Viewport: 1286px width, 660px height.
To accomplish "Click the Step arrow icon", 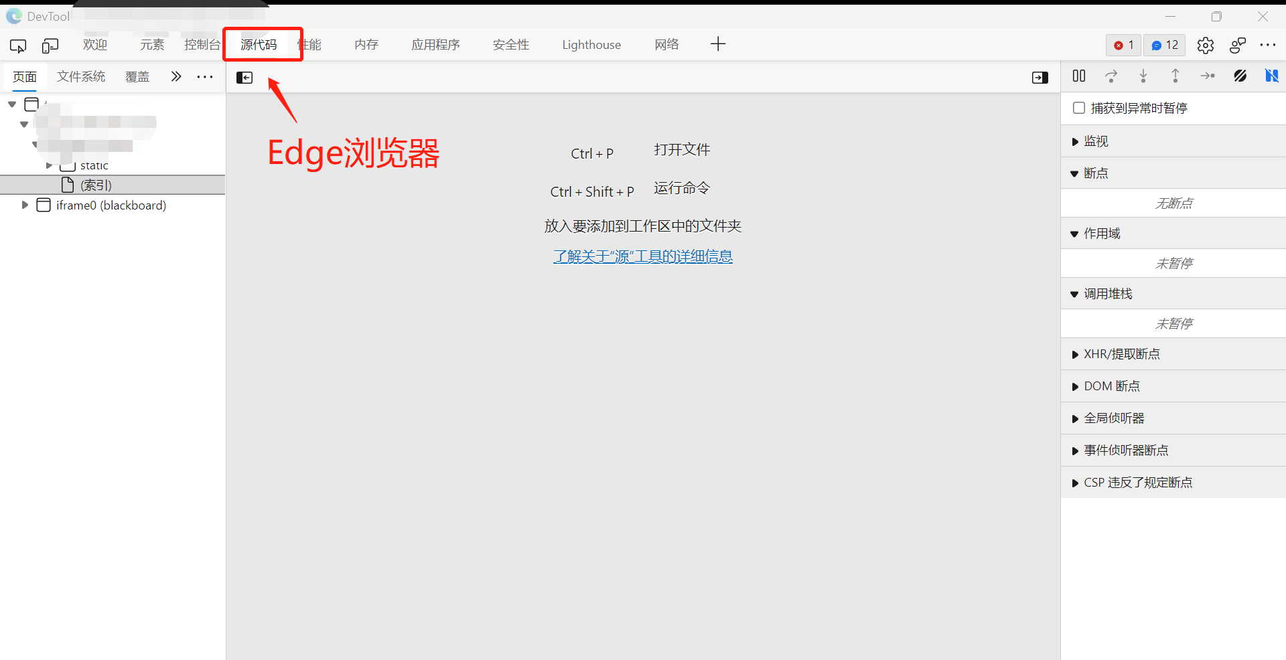I will 1208,76.
